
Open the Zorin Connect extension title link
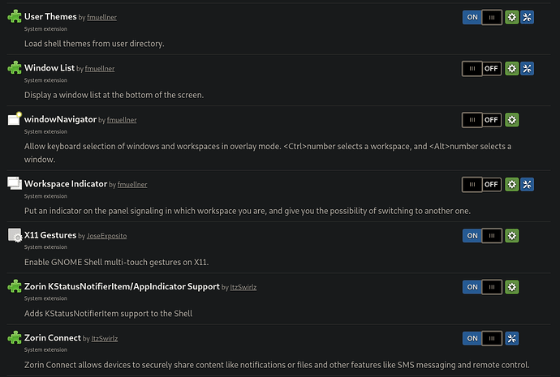(53, 338)
